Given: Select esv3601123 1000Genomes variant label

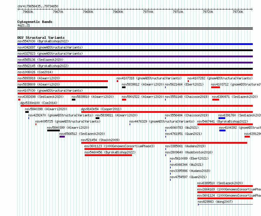Looking at the screenshot, I should click(x=120, y=146).
